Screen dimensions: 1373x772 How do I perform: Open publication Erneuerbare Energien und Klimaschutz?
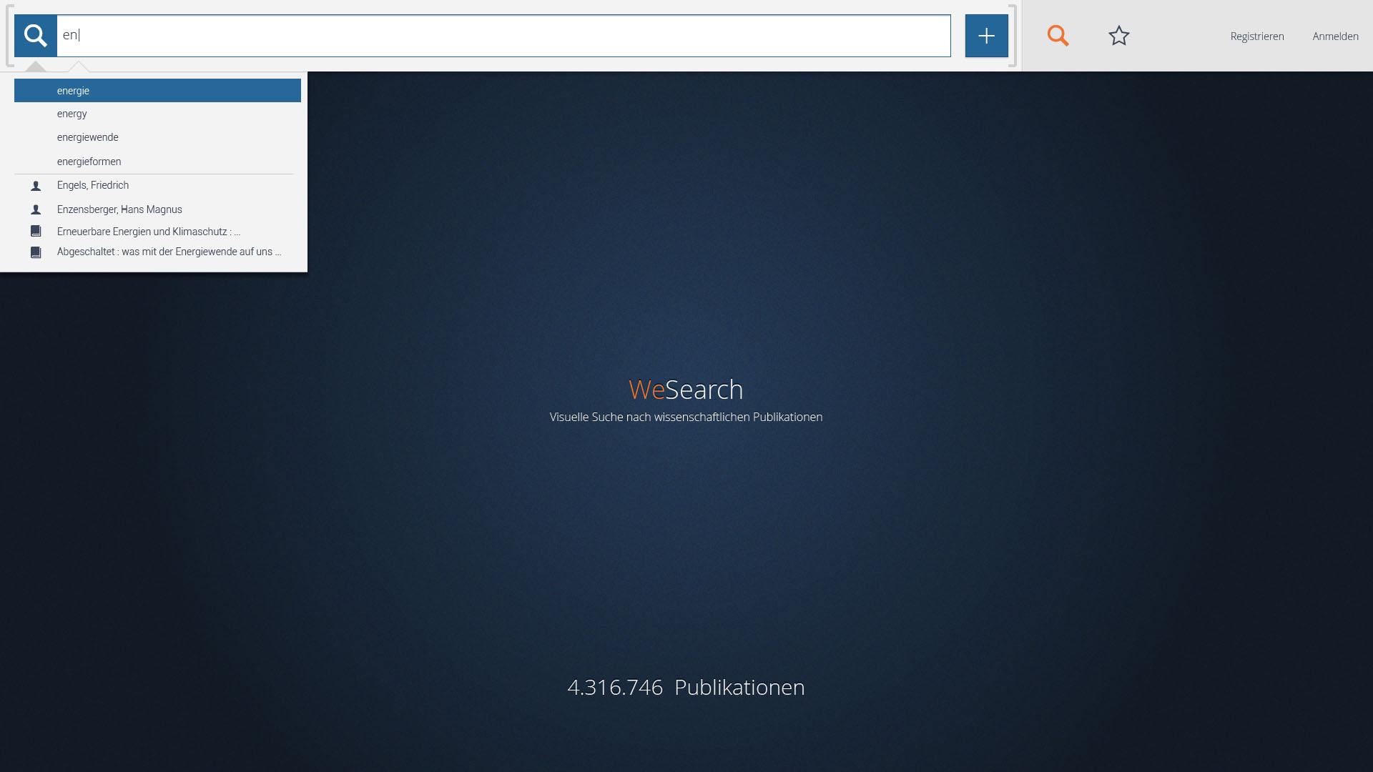tap(148, 231)
